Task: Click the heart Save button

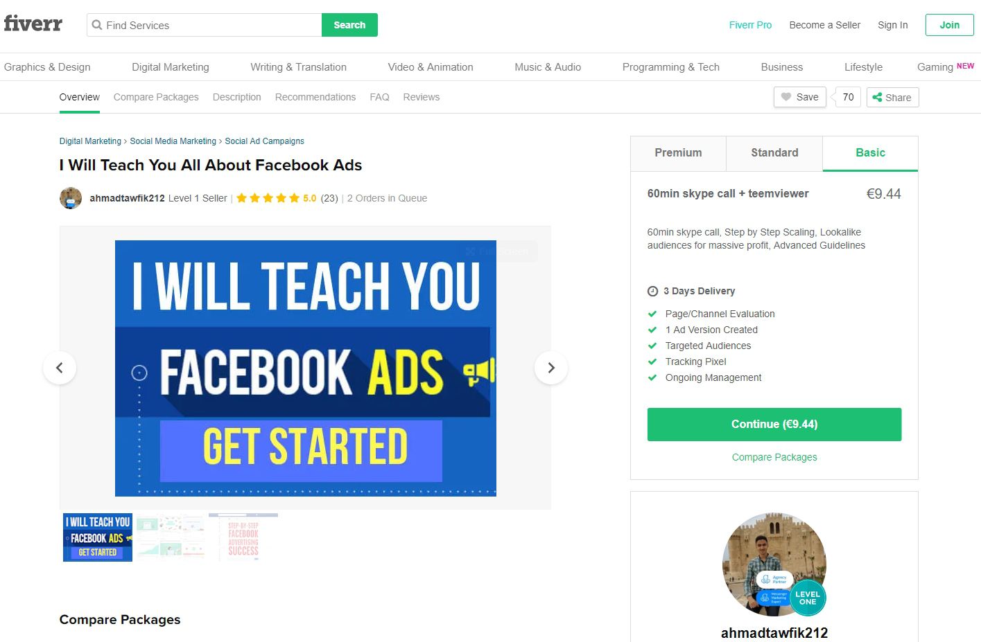Action: 799,97
